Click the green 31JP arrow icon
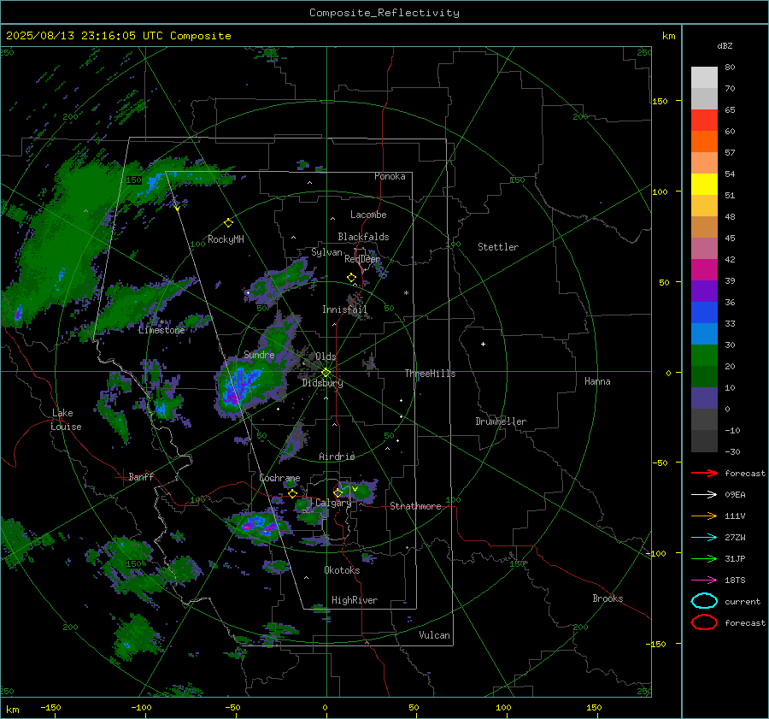Image resolution: width=769 pixels, height=719 pixels. [x=704, y=558]
